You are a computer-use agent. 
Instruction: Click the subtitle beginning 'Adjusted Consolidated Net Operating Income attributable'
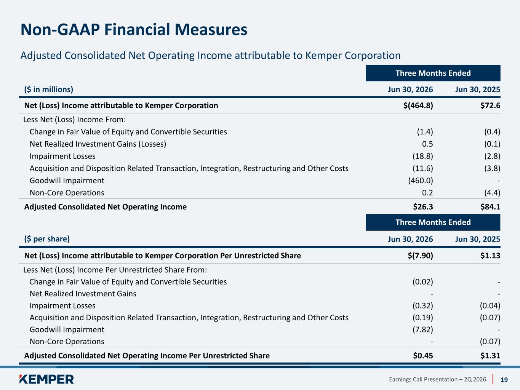coord(210,56)
